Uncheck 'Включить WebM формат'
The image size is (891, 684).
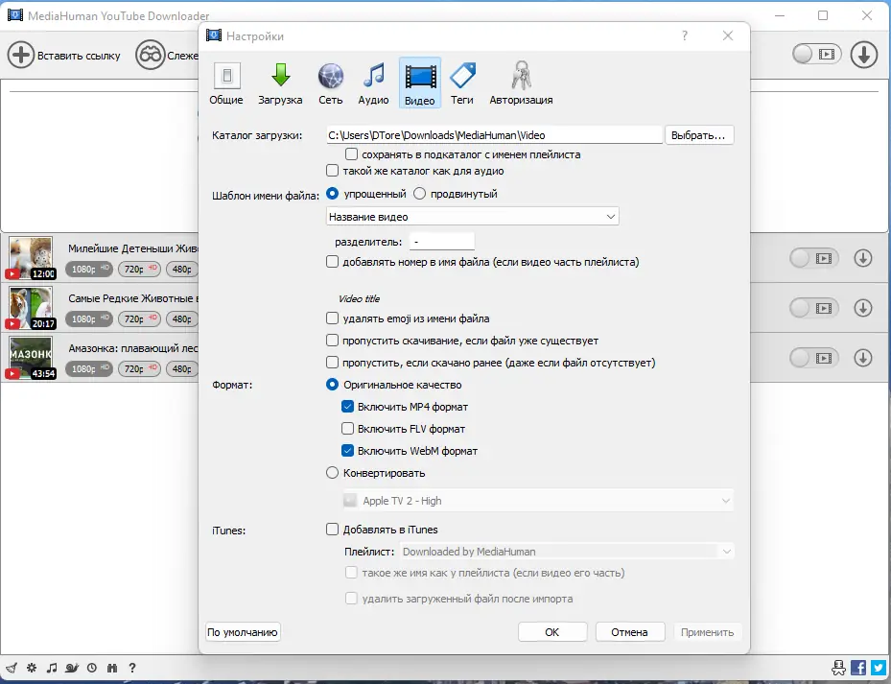point(348,451)
